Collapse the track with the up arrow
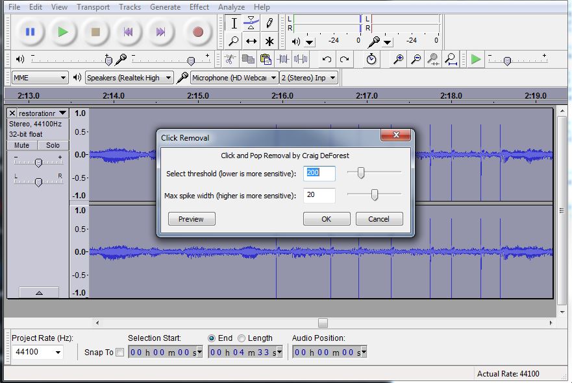This screenshot has width=572, height=383. tap(39, 293)
